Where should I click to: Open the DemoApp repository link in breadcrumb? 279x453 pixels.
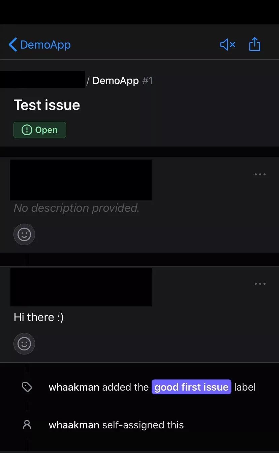pos(116,81)
